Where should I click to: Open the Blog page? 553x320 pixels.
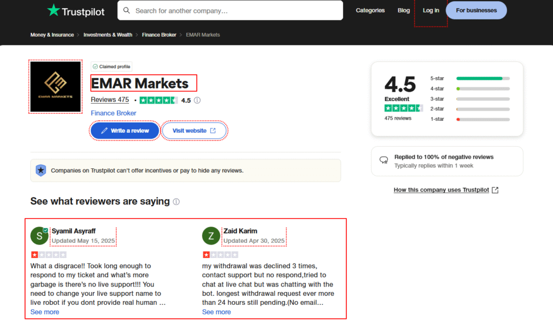[404, 10]
